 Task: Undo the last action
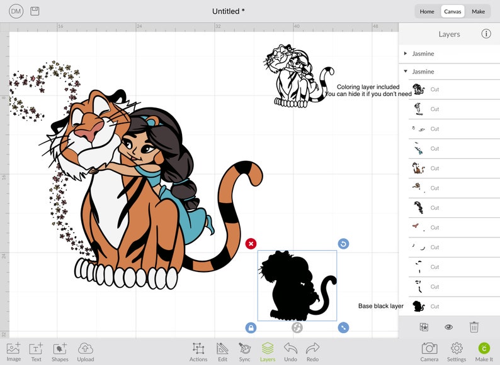[x=290, y=352]
